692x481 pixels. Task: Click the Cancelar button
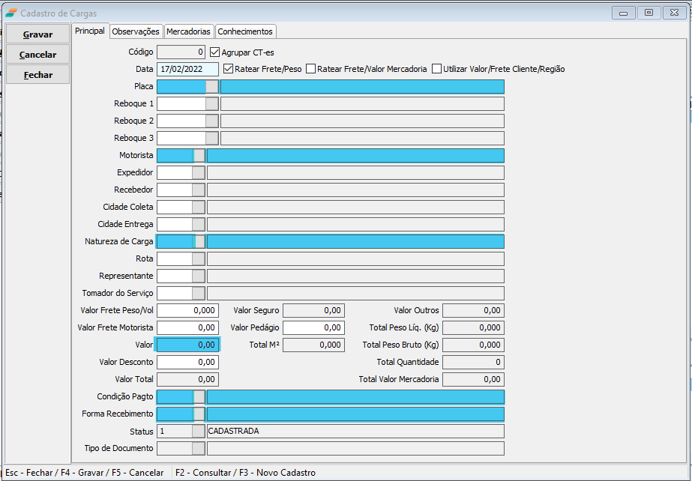[37, 55]
